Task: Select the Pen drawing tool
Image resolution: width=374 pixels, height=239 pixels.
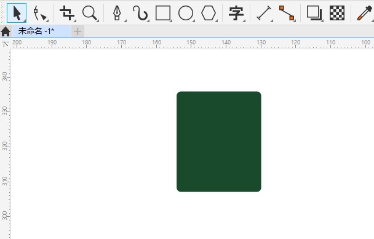Action: coord(117,13)
